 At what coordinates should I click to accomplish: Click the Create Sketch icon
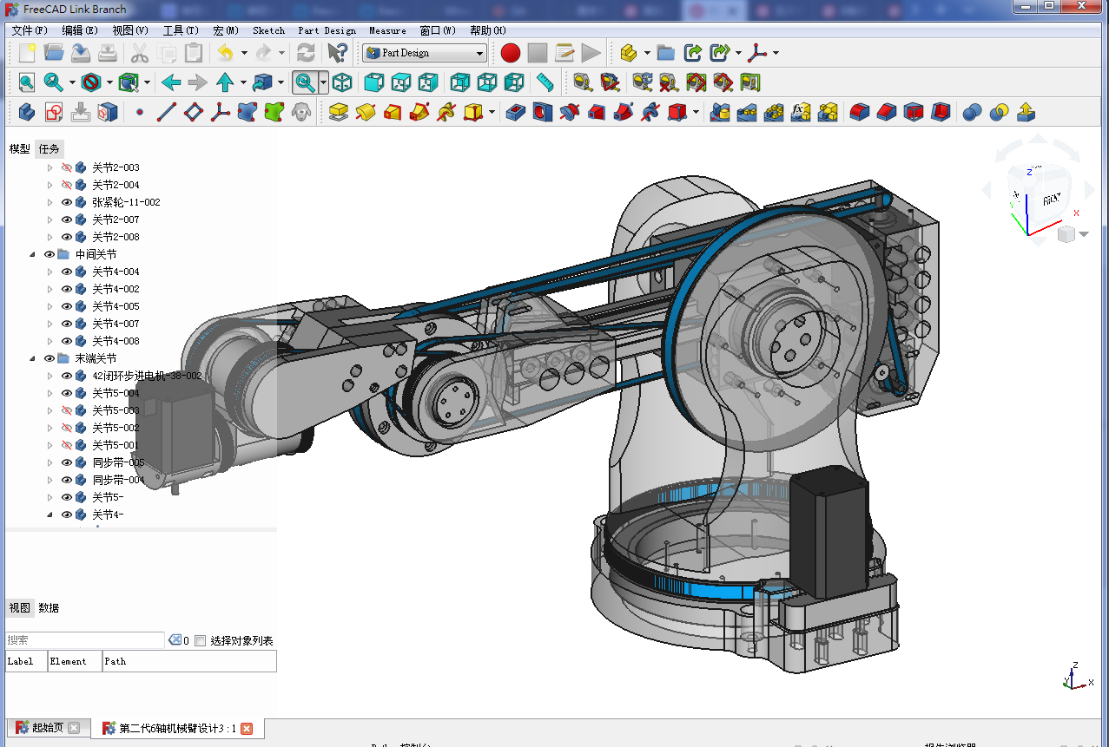[54, 112]
